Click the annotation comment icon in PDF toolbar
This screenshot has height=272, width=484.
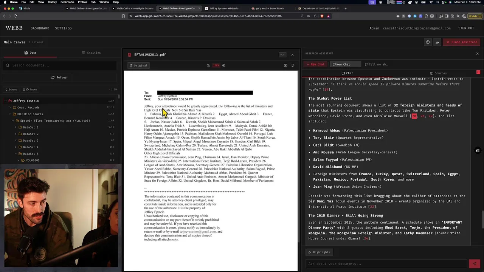click(285, 65)
